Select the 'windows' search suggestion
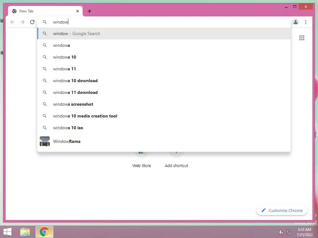Image resolution: width=318 pixels, height=238 pixels. tap(164, 45)
